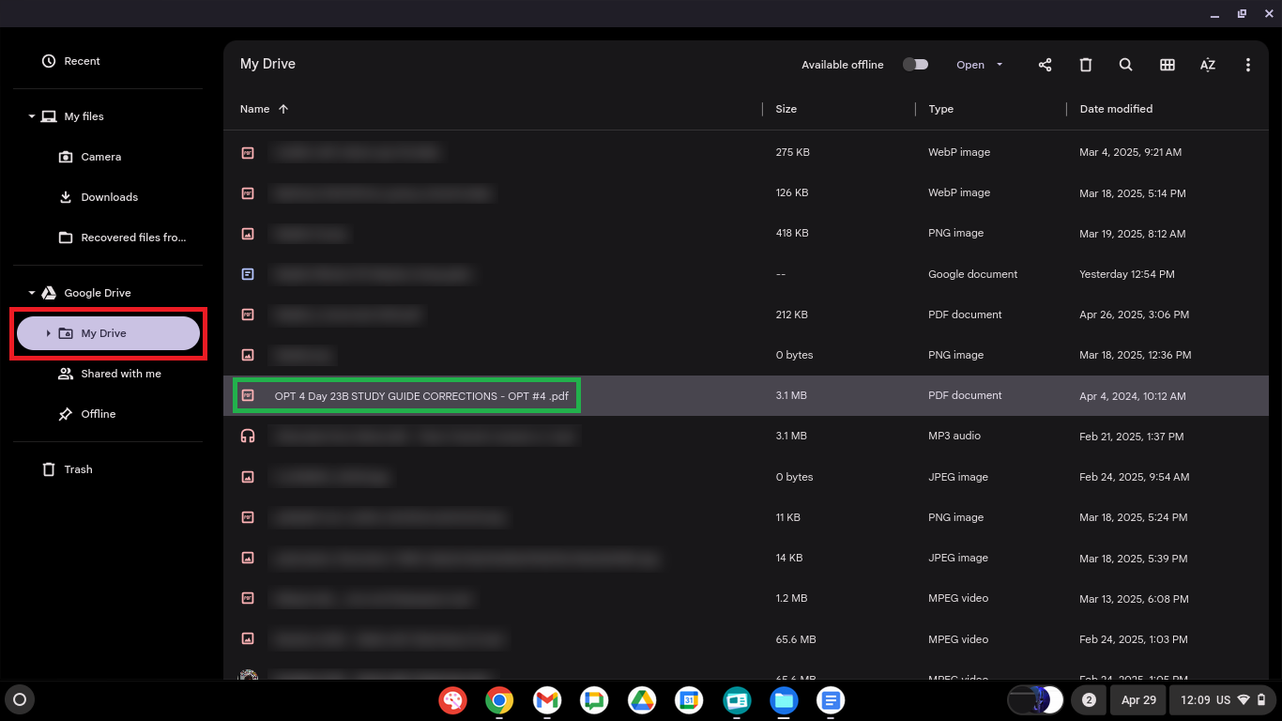The image size is (1282, 721).
Task: Collapse the Google Drive tree section
Action: tap(32, 293)
